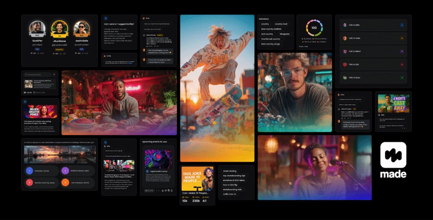Screen dimensions: 433x220
Task: Select the 'country duet' metadata tag
Action: [281, 24]
